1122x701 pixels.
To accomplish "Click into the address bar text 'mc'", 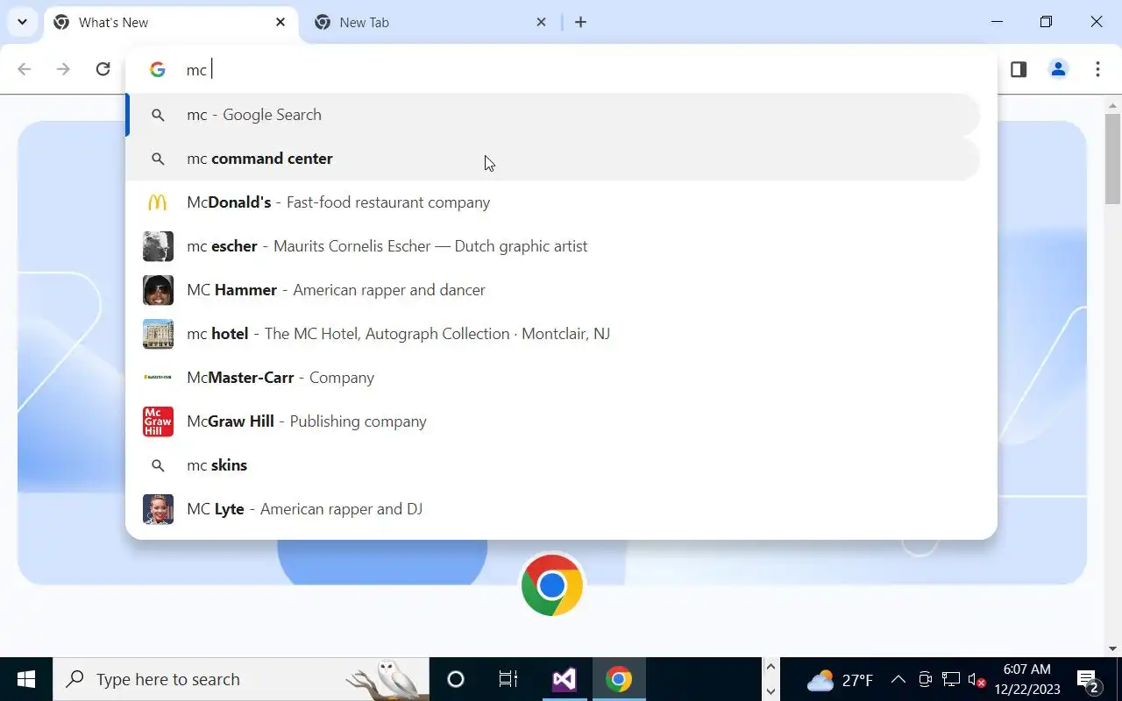I will click(197, 70).
